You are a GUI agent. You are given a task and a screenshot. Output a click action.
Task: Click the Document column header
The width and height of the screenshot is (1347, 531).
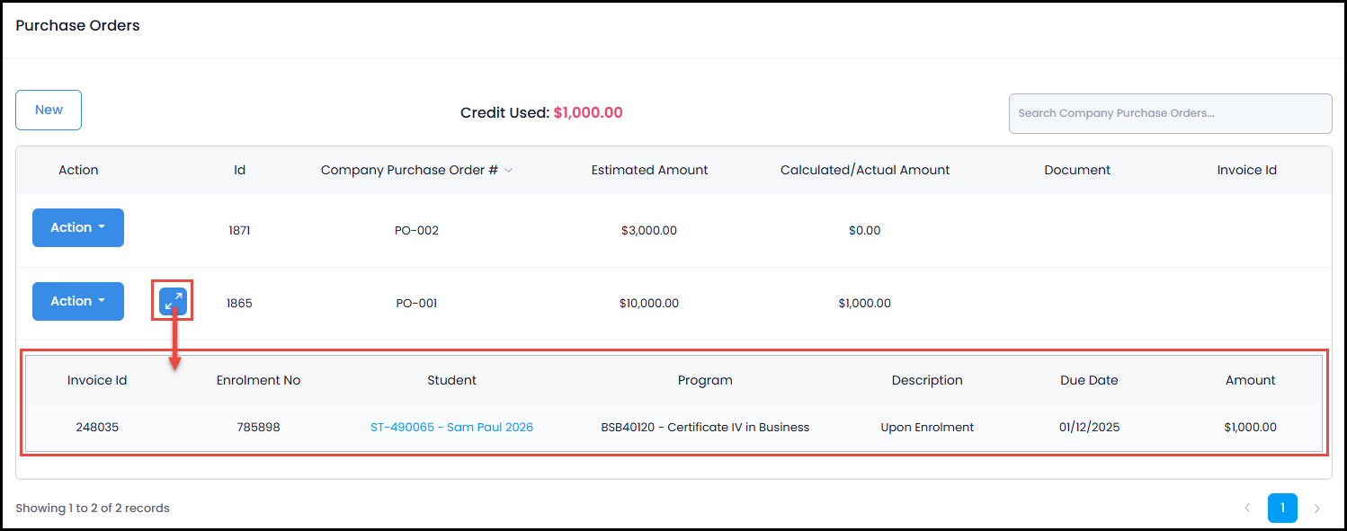[1077, 170]
